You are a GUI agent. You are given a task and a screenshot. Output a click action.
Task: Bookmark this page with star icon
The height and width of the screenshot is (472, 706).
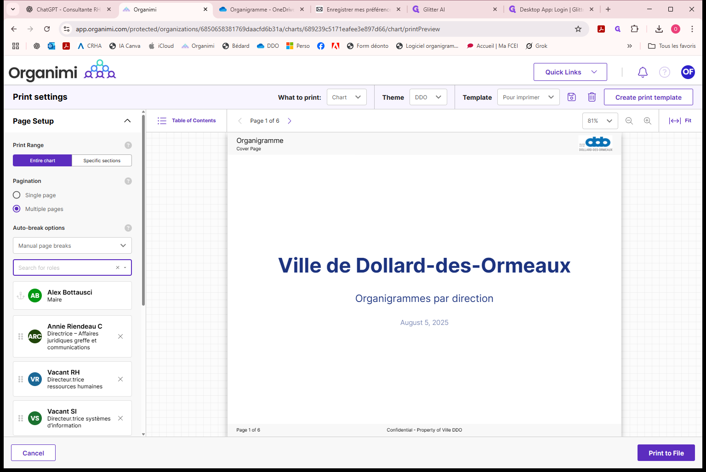(578, 29)
